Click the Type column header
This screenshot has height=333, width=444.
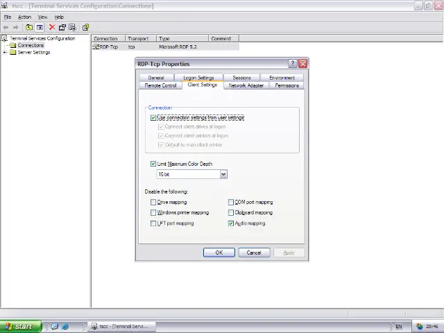(182, 39)
